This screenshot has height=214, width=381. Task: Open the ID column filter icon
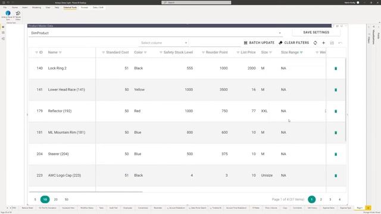(36, 52)
